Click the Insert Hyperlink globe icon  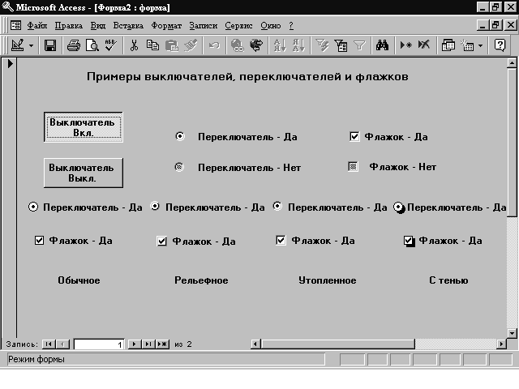coord(238,45)
